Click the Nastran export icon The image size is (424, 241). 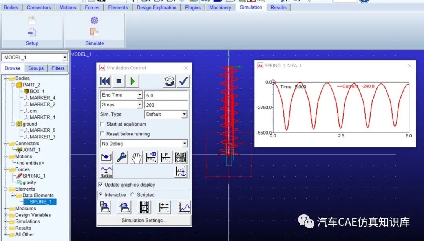pyautogui.click(x=106, y=172)
